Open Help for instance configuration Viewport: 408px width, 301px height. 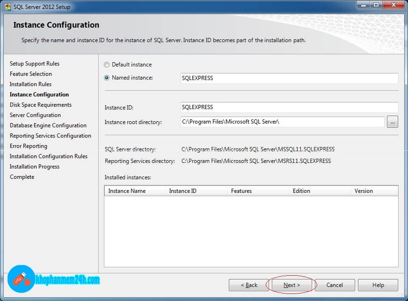378,285
